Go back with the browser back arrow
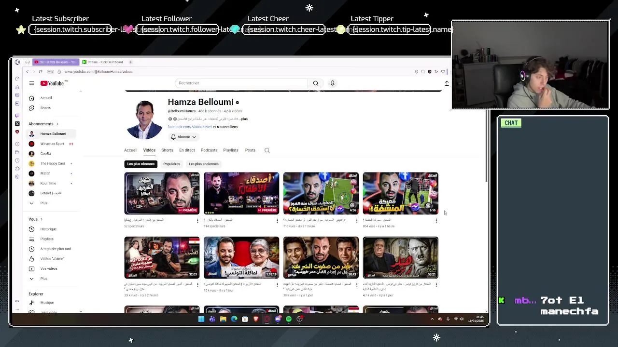618x347 pixels. click(x=27, y=72)
